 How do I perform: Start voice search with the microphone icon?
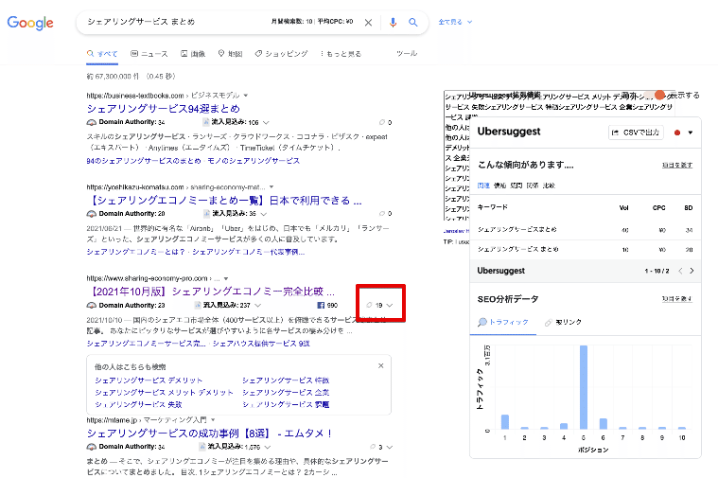click(x=393, y=23)
